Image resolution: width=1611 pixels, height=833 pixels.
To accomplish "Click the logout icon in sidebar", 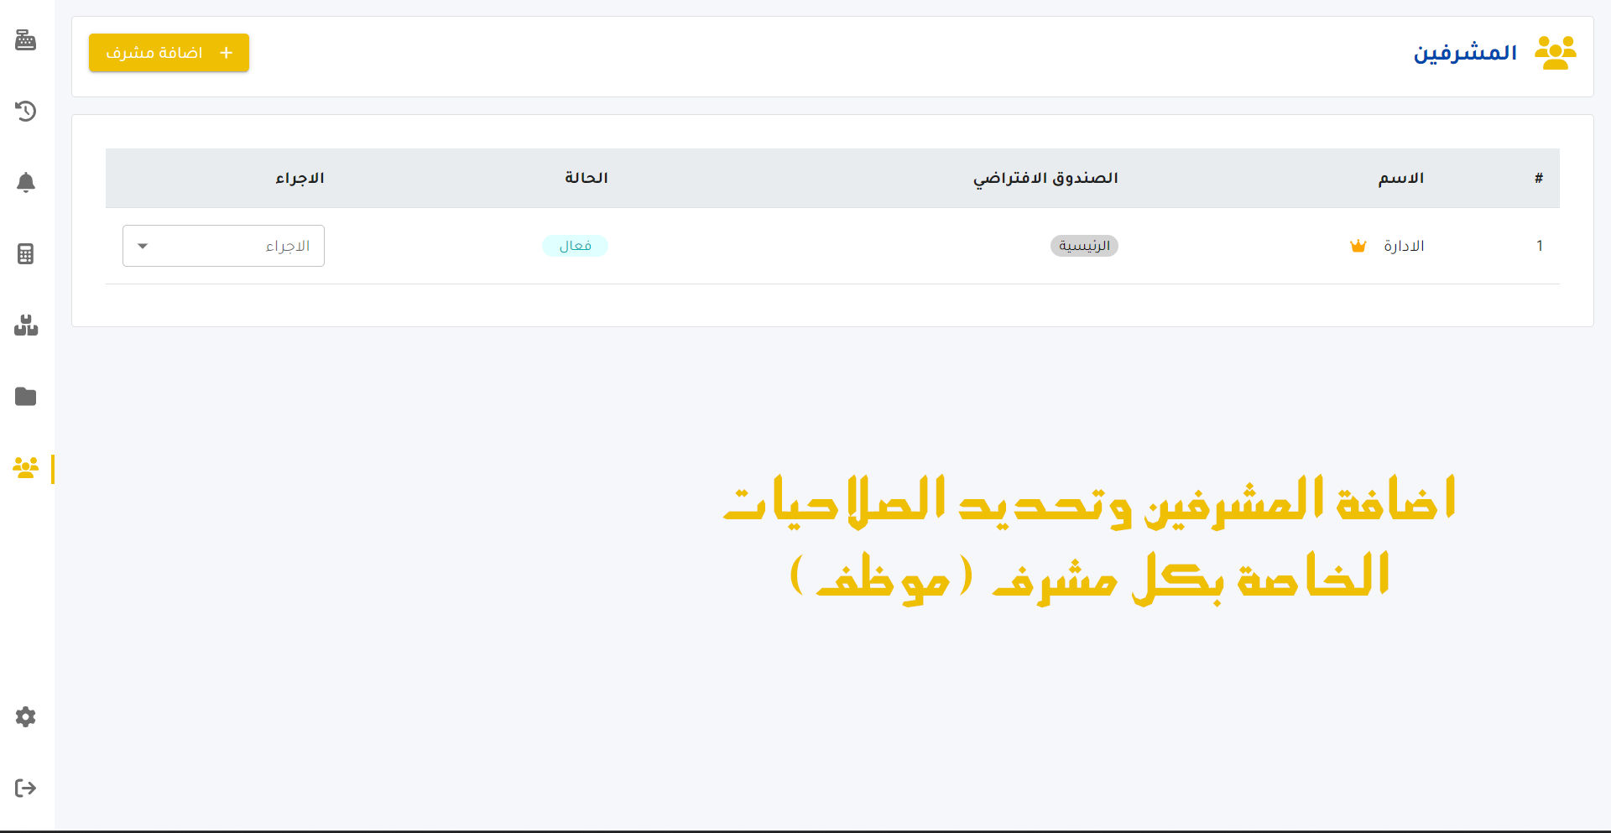I will click(26, 788).
